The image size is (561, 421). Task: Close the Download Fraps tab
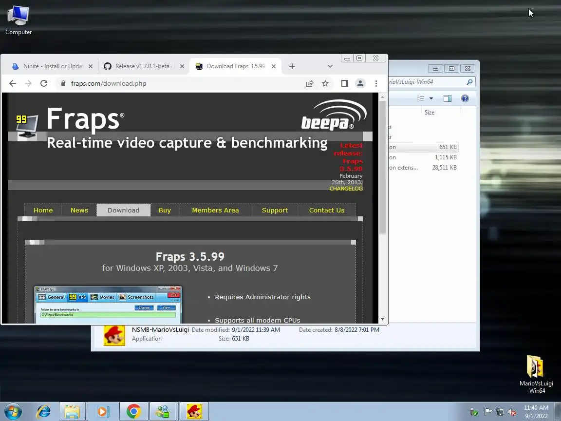[x=274, y=66]
